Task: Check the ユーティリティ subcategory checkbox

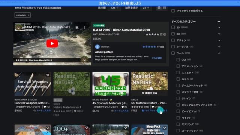Action: [178, 131]
